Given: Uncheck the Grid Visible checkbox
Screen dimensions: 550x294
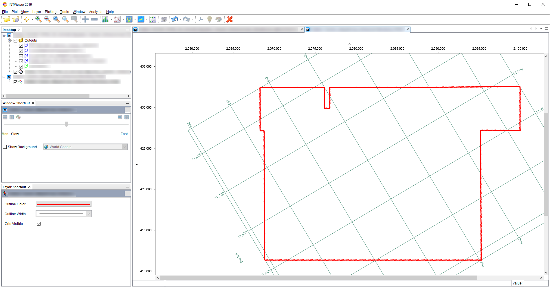Looking at the screenshot, I should [x=38, y=224].
